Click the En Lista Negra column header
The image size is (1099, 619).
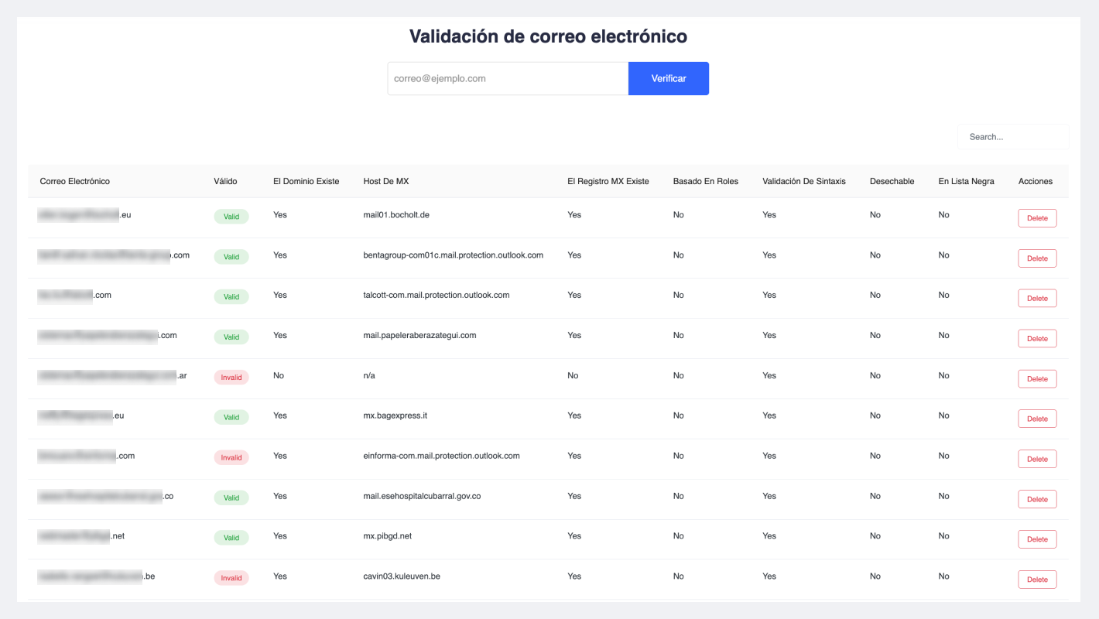[966, 181]
